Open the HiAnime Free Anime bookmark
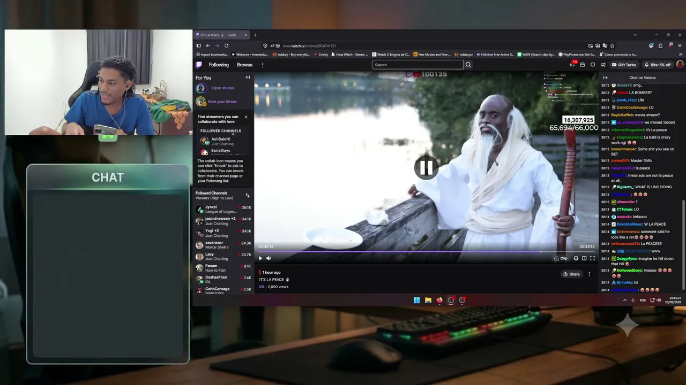686x385 pixels. 495,54
